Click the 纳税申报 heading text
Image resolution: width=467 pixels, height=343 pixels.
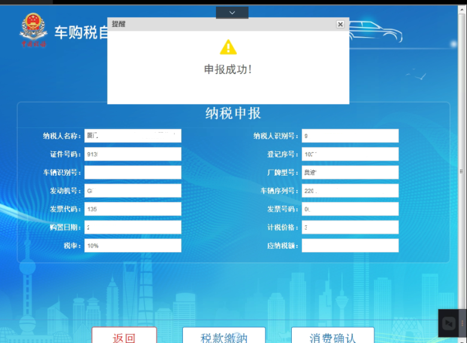(x=233, y=114)
